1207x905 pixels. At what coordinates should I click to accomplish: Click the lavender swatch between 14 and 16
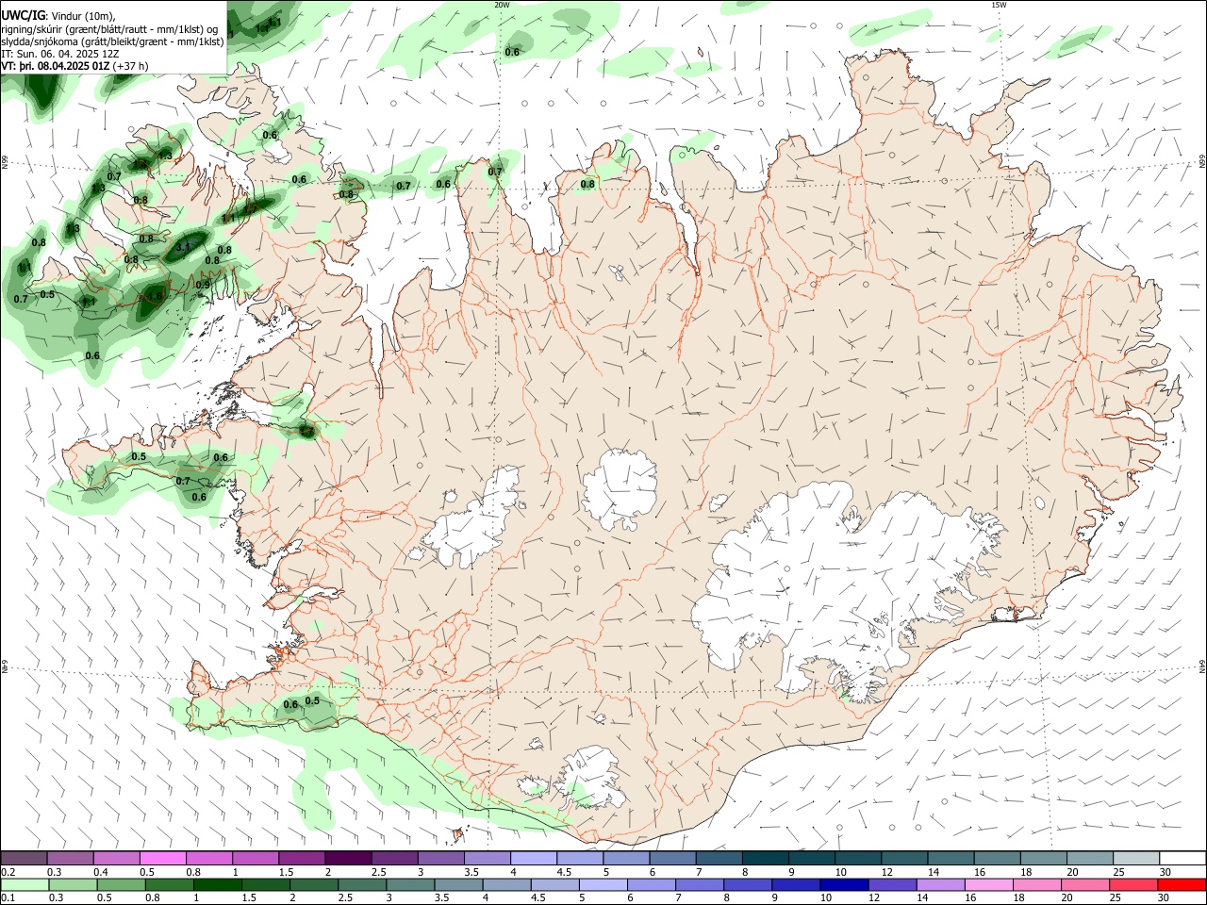(x=939, y=885)
